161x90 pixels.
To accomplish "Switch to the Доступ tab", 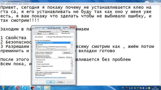I will click(x=51, y=33).
